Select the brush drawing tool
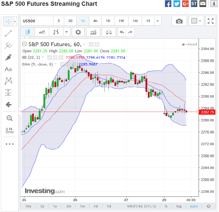The height and width of the screenshot is (212, 219). [8, 57]
